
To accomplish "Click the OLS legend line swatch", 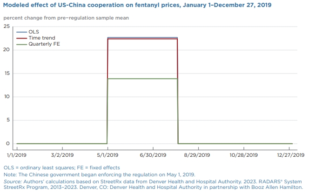I will [21, 32].
